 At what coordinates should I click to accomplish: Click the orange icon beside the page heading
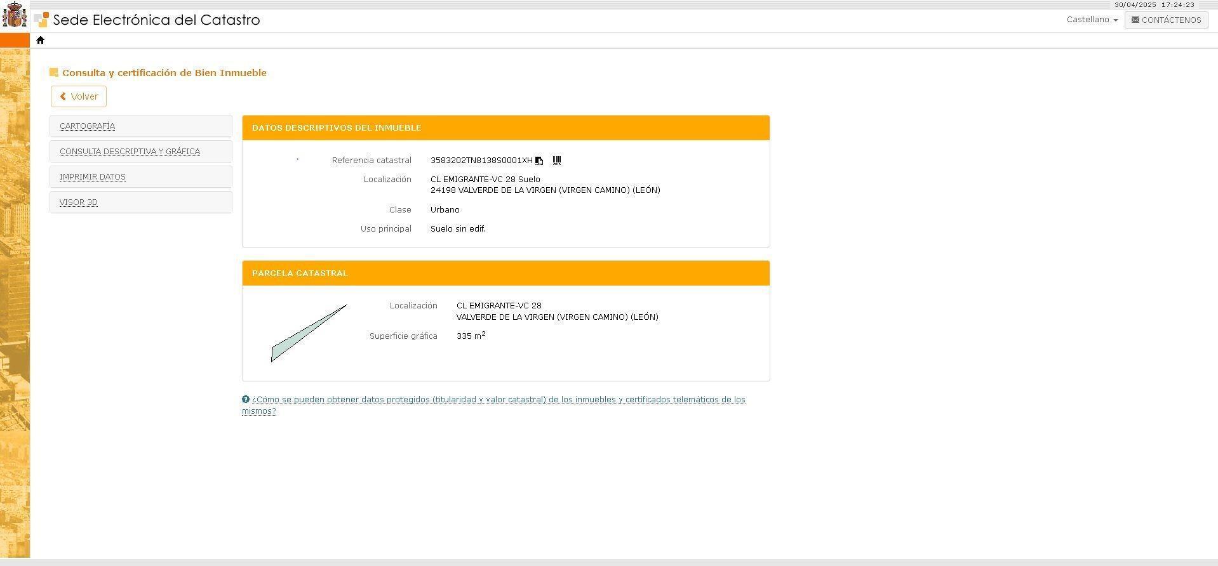click(54, 73)
